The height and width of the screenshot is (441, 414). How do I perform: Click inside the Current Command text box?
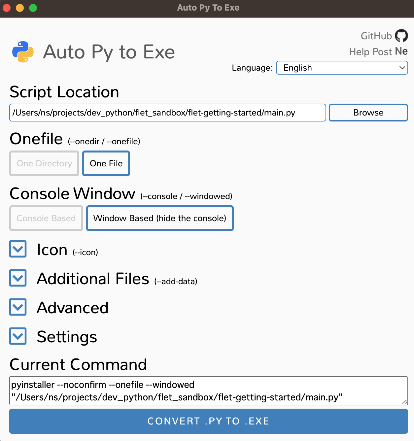coord(209,391)
